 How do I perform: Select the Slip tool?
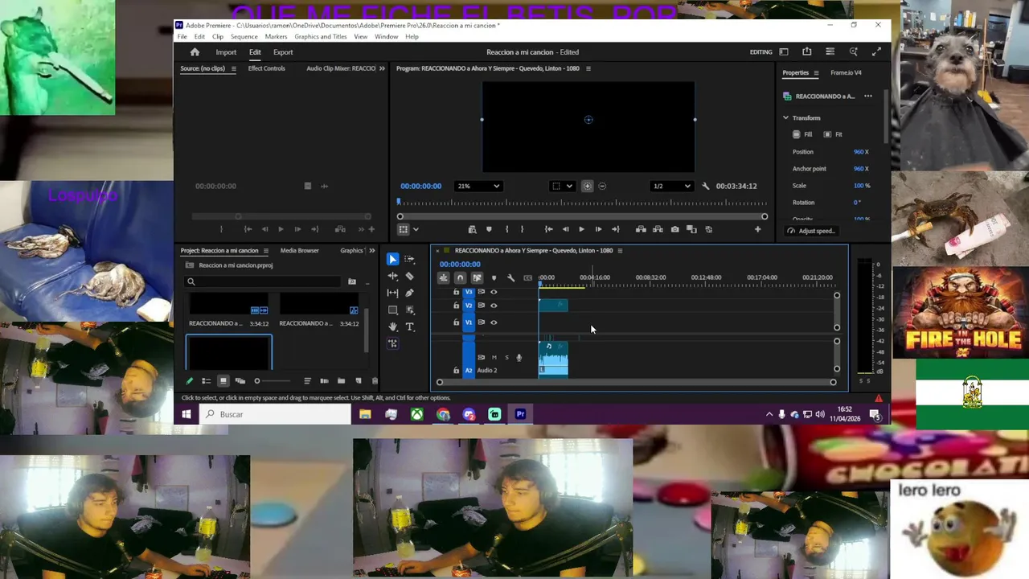392,293
